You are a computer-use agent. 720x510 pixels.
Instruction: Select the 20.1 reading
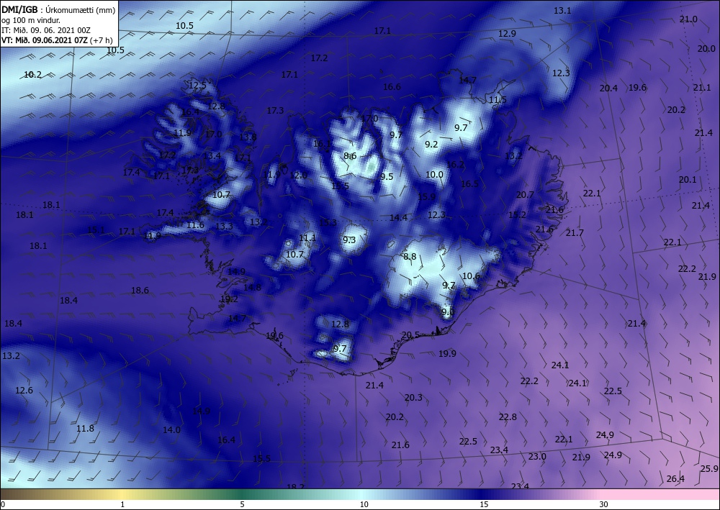688,180
